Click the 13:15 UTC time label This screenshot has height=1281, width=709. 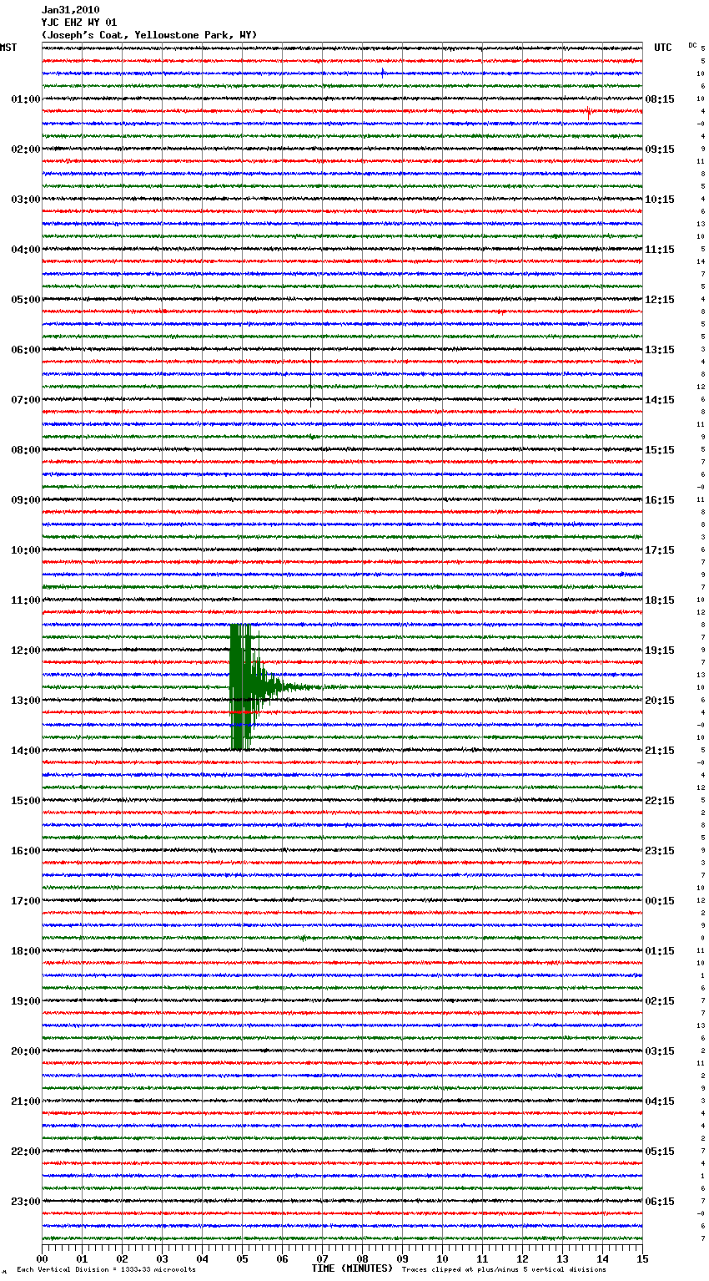coord(660,350)
